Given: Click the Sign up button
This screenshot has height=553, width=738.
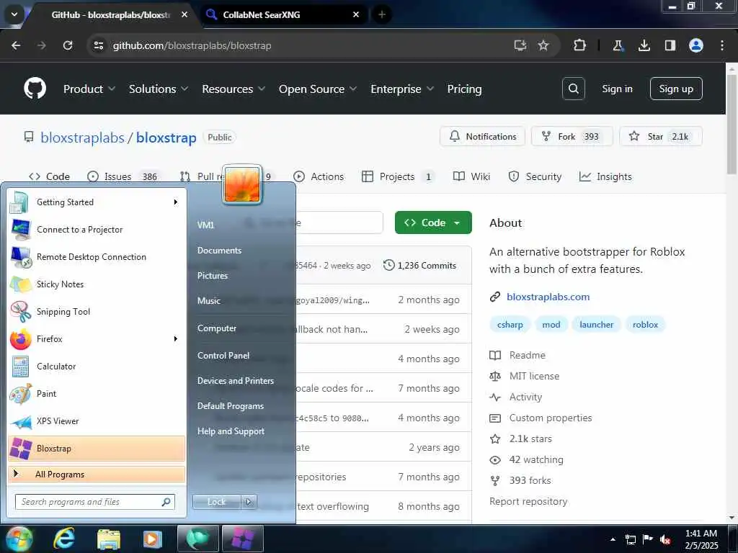Looking at the screenshot, I should (x=676, y=89).
